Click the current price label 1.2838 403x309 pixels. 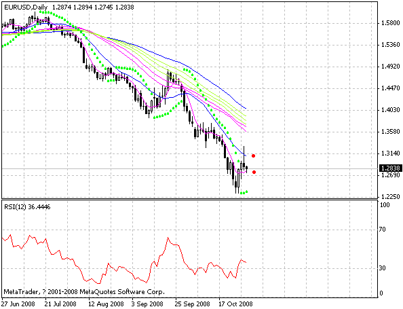[x=391, y=168]
